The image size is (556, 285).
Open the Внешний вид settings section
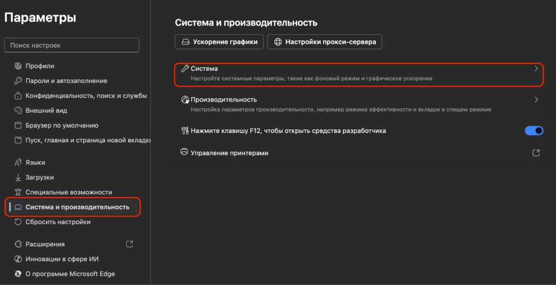tap(46, 111)
